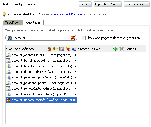Click page icon of account_basicEmployeeInfo row

click(x=8, y=61)
